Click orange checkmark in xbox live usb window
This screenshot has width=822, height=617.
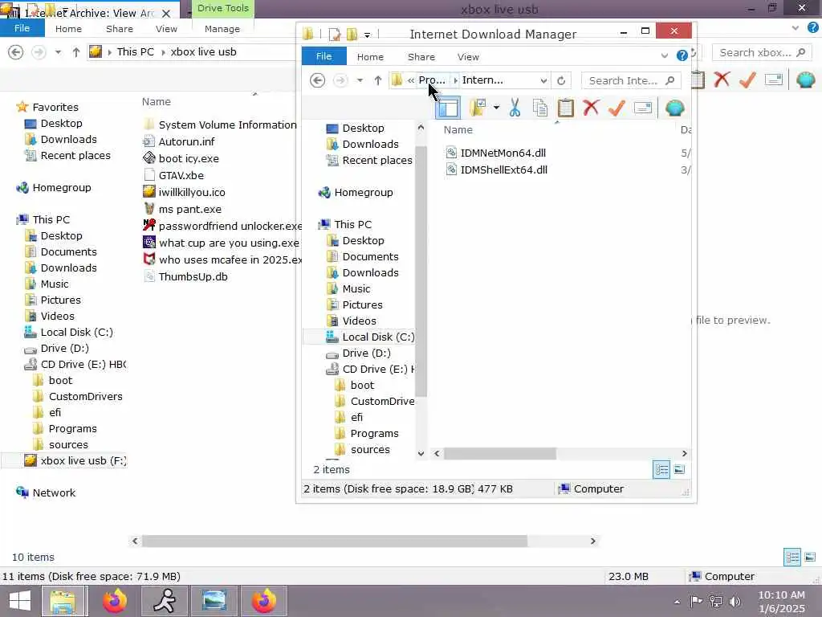(x=747, y=80)
